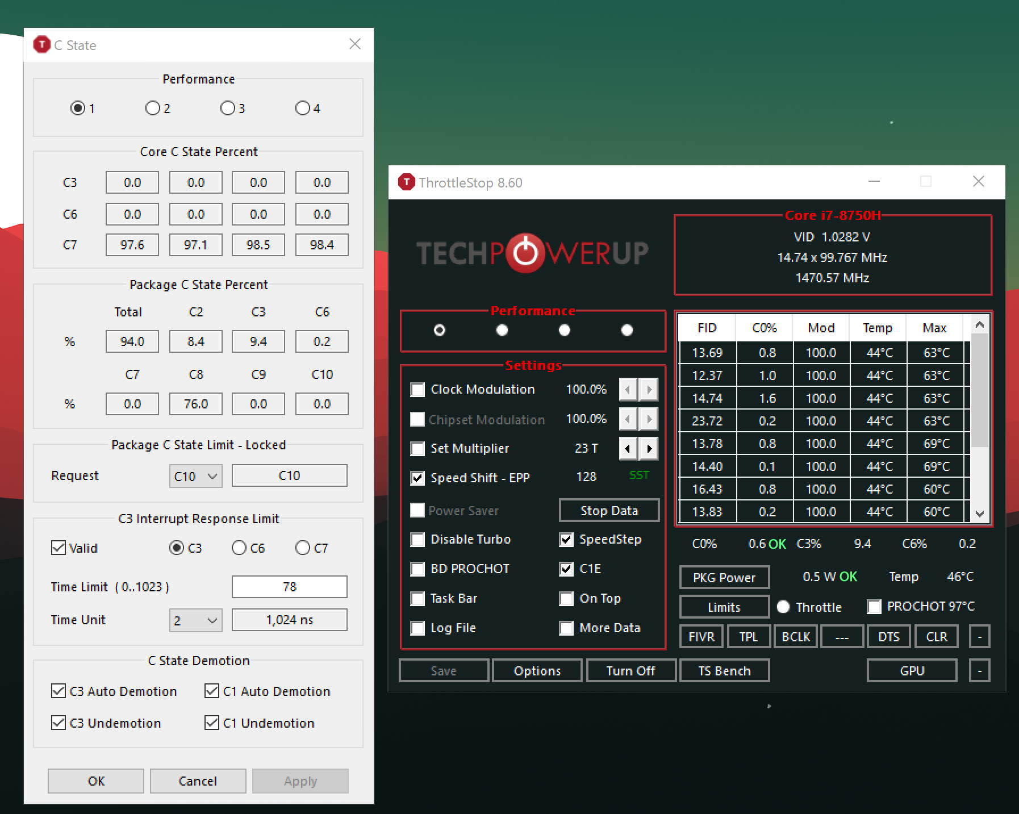Image resolution: width=1019 pixels, height=814 pixels.
Task: Enable Set Multiplier checkbox
Action: 417,449
